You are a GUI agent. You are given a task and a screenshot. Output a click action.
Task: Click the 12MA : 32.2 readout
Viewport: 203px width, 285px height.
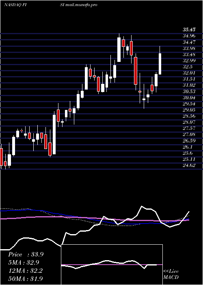point(25,271)
